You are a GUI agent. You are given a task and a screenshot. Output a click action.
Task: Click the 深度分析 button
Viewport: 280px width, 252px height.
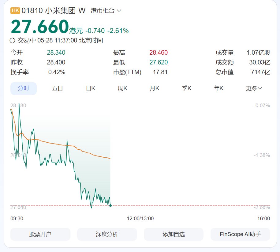[x=107, y=234]
